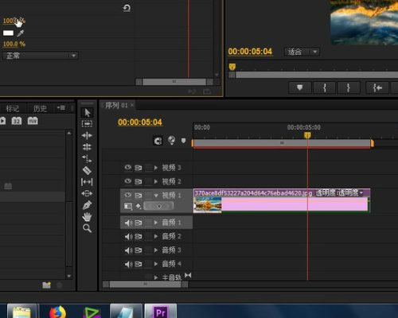398x318 pixels.
Task: Open Premiere Pro in the taskbar
Action: pos(161,311)
